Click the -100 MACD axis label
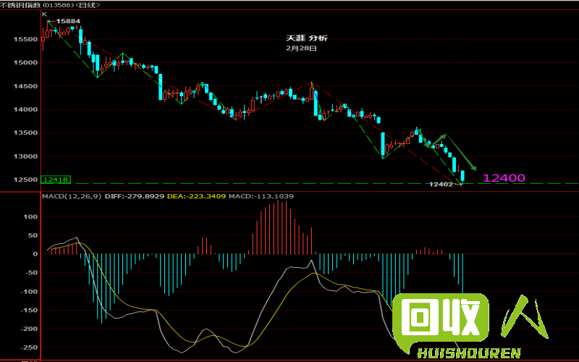The height and width of the screenshot is (362, 579). click(28, 292)
